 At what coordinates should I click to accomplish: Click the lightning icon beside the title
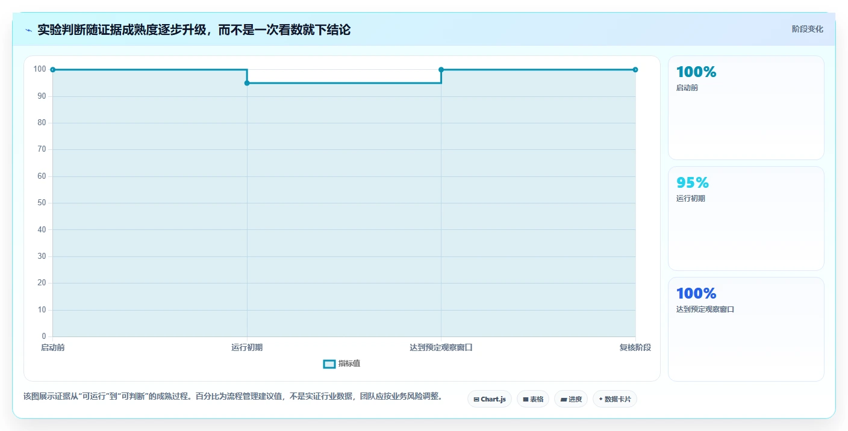click(x=28, y=30)
